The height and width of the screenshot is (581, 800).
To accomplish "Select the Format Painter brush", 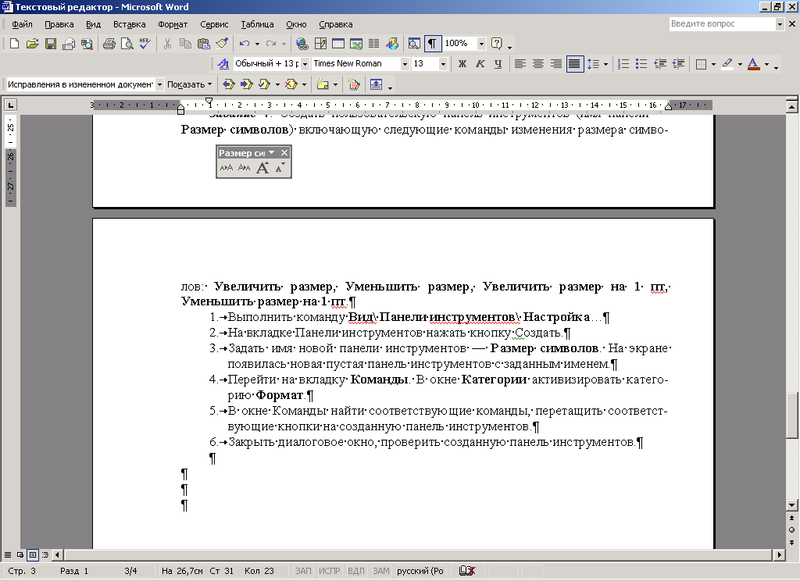I will point(222,44).
